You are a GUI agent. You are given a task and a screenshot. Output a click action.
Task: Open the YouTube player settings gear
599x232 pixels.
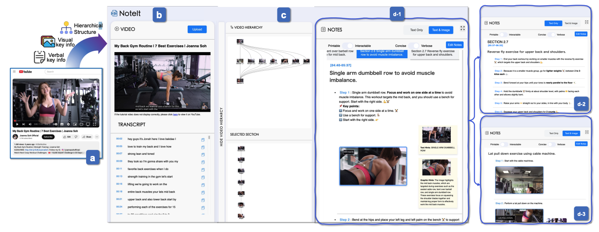(x=68, y=124)
